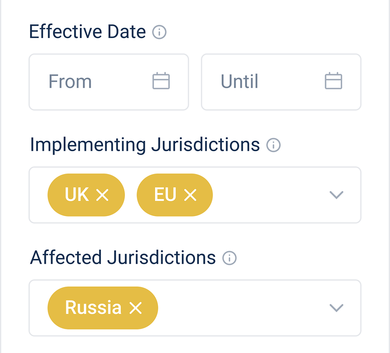The image size is (390, 353).
Task: Click the Implementing Jurisdictions label text
Action: (145, 145)
